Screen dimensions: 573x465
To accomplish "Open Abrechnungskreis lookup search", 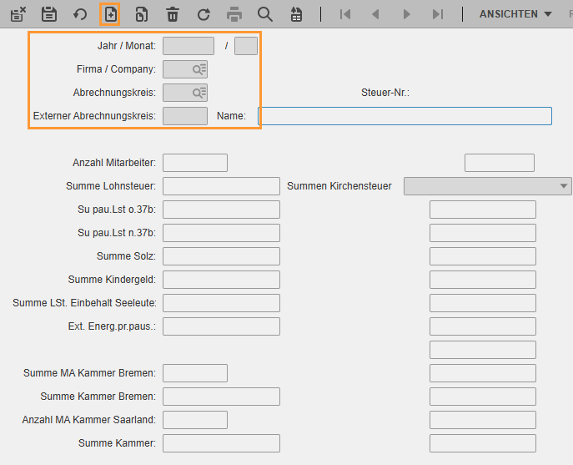I will click(x=199, y=93).
